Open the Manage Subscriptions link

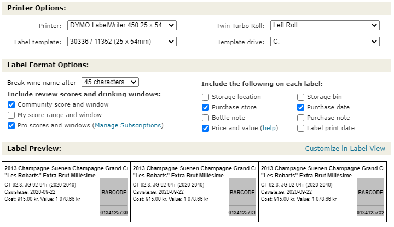click(x=128, y=125)
